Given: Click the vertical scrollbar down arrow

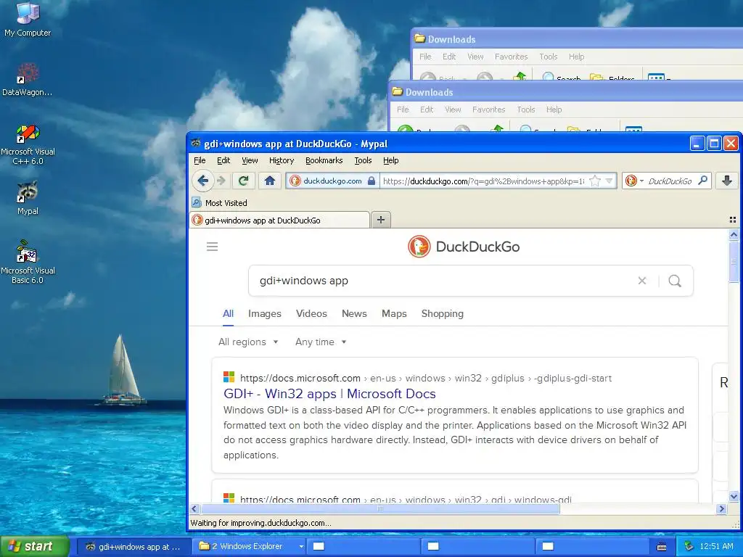Looking at the screenshot, I should tap(734, 497).
